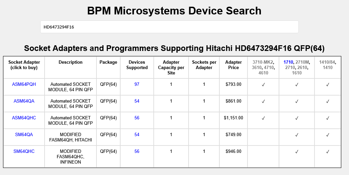Screen dimensions: 349x175
Task: Open the ASM64QA socket adapter link
Action: coord(24,101)
